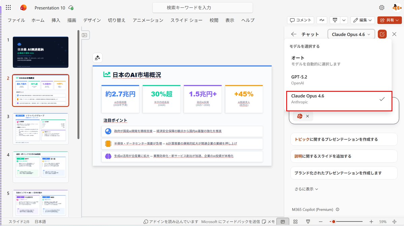
Task: Switch to Normal view in status bar
Action: point(283,222)
